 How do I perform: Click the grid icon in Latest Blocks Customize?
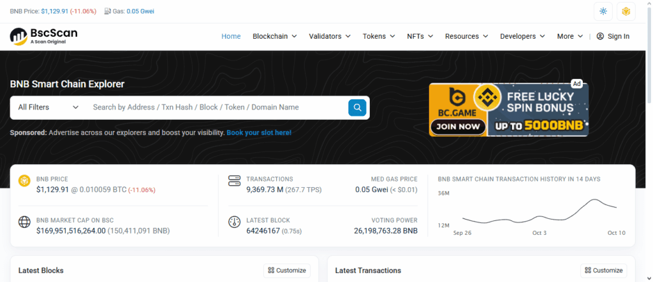pos(271,271)
